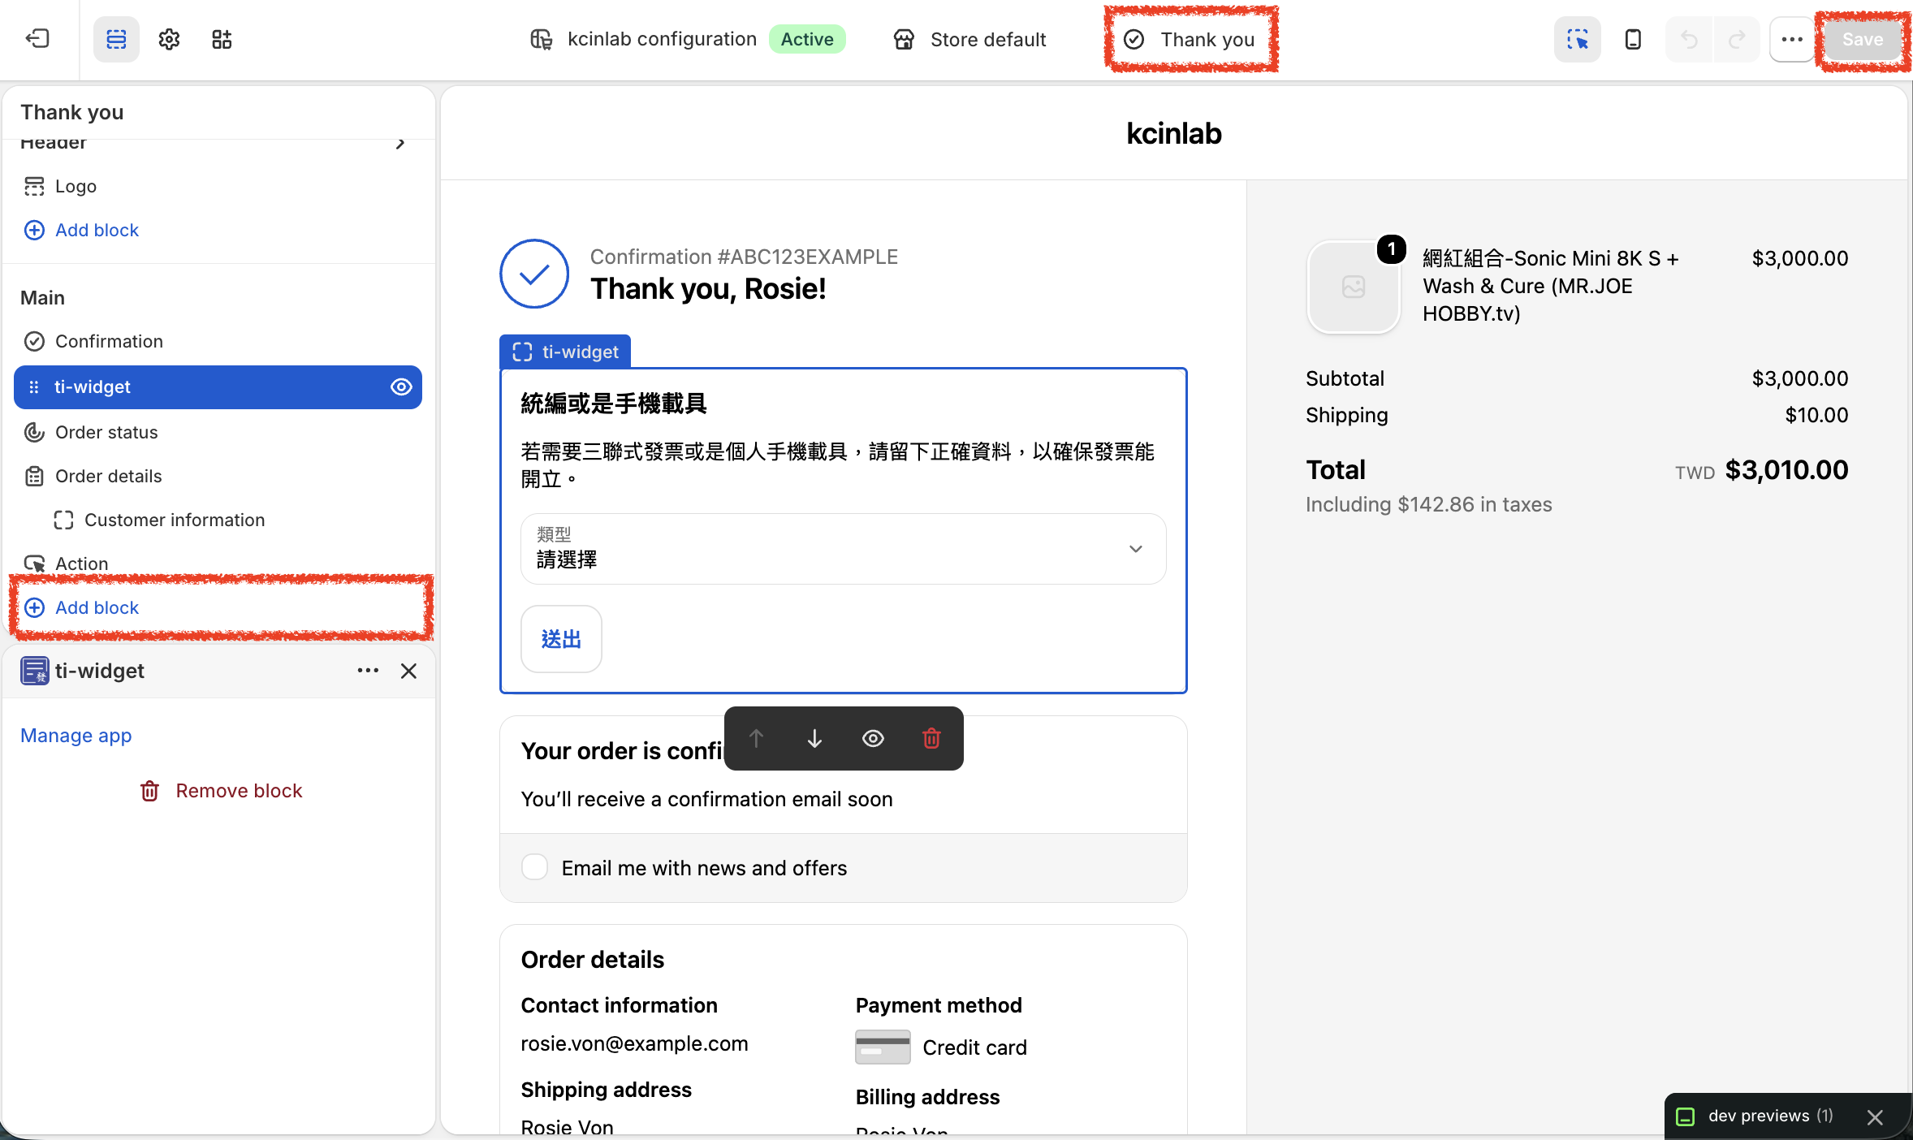This screenshot has width=1913, height=1140.
Task: Click the confirmation checkmark circle
Action: coord(534,274)
